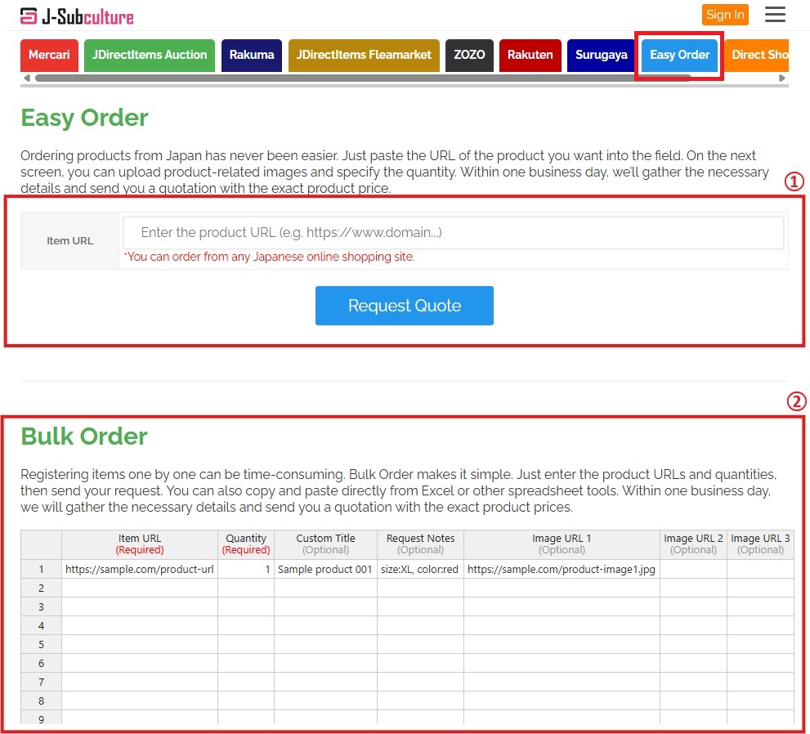The height and width of the screenshot is (734, 810).
Task: Click the Request Quote button
Action: pyautogui.click(x=405, y=306)
